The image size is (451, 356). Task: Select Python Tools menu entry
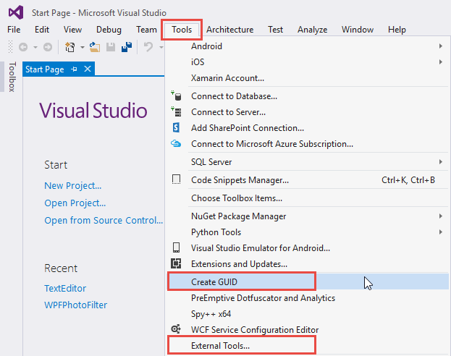point(308,232)
